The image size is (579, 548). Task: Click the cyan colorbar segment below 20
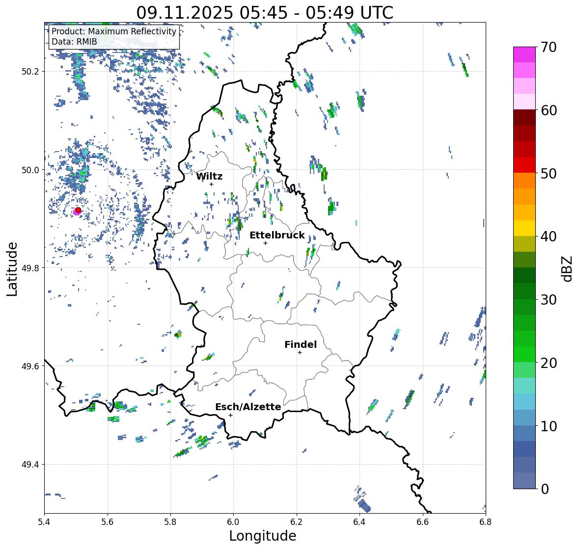point(524,386)
